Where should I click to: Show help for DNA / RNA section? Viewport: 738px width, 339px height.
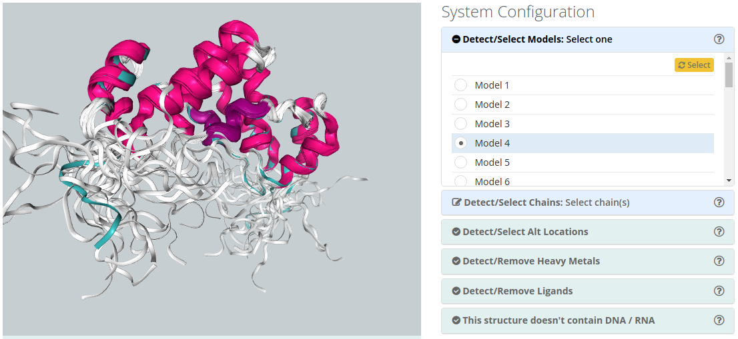(x=719, y=320)
